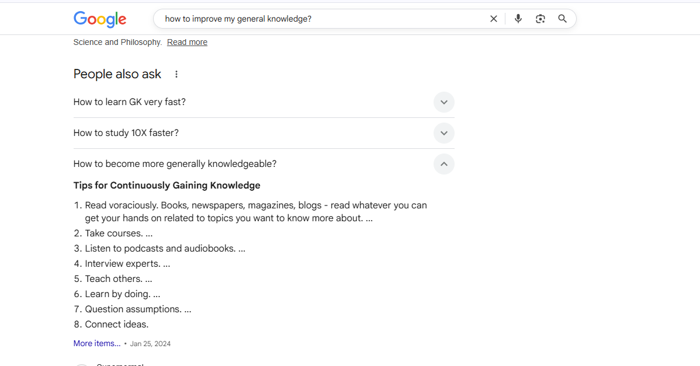
Task: Click the chevron beside the collapsed GK question
Action: click(x=444, y=102)
